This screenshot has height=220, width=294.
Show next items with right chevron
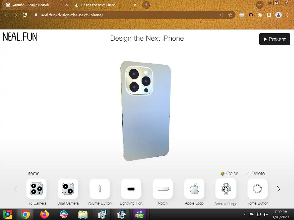tap(278, 189)
